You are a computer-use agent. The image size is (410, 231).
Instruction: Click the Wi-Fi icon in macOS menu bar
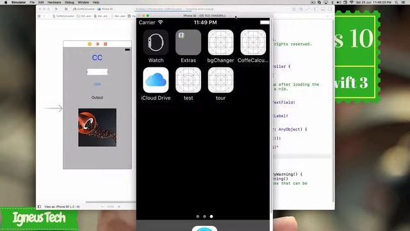point(352,3)
